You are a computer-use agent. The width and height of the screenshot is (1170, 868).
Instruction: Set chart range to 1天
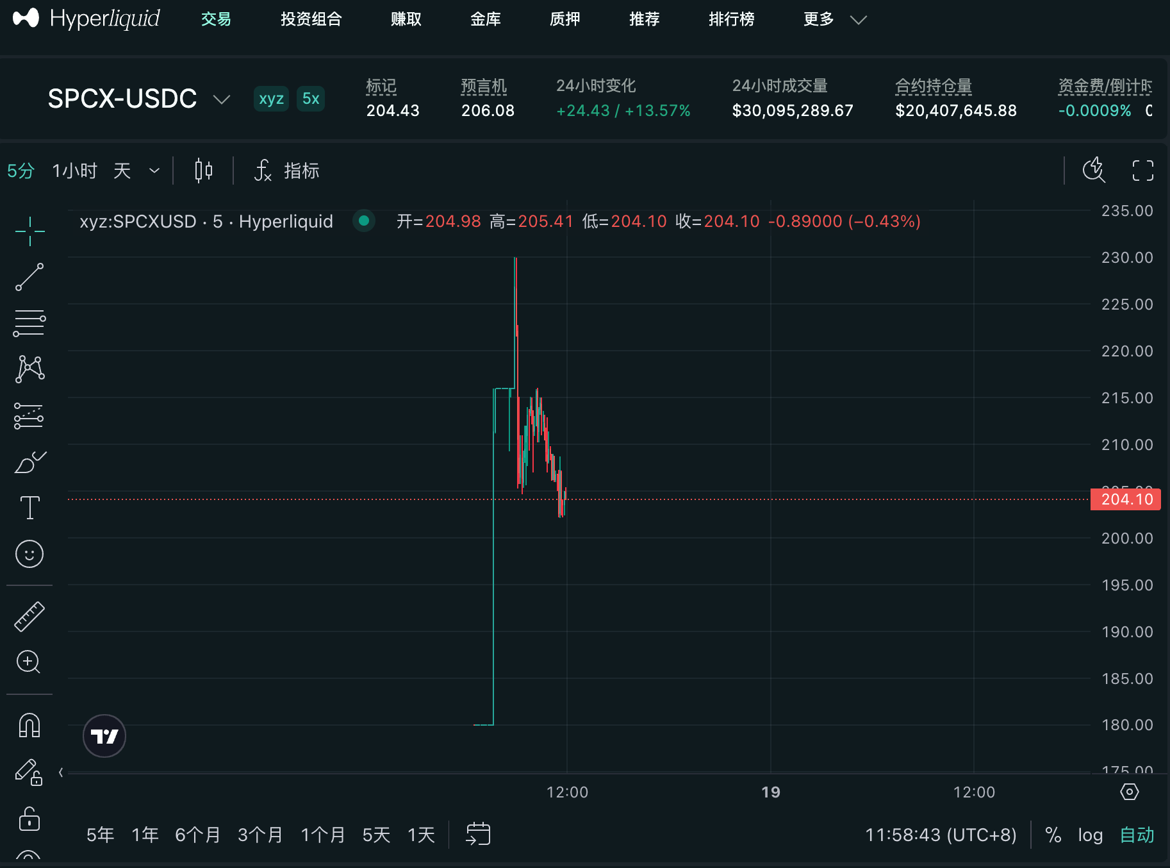pos(421,835)
